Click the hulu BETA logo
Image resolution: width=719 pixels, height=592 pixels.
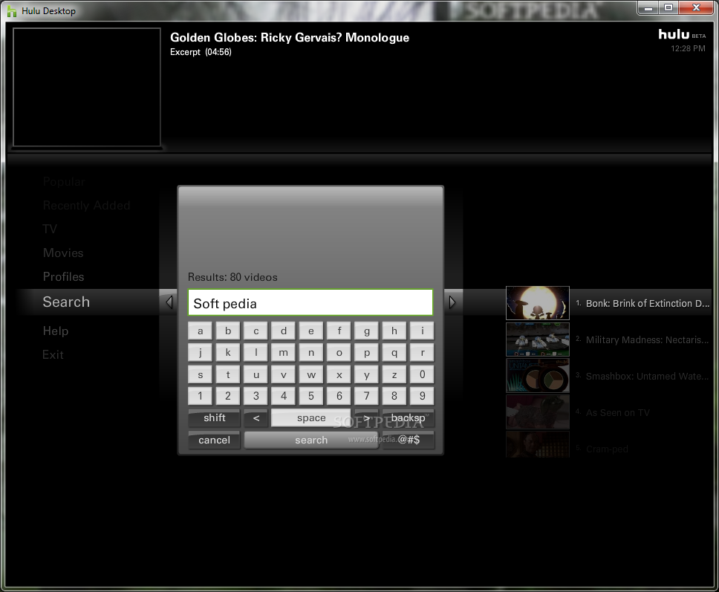click(x=682, y=34)
